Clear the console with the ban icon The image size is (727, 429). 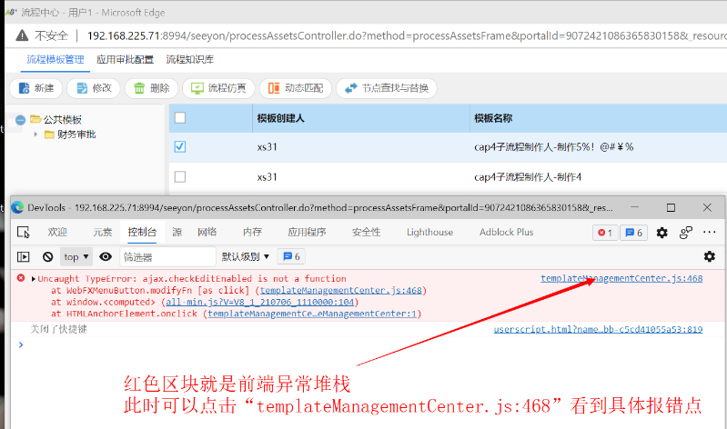click(47, 256)
